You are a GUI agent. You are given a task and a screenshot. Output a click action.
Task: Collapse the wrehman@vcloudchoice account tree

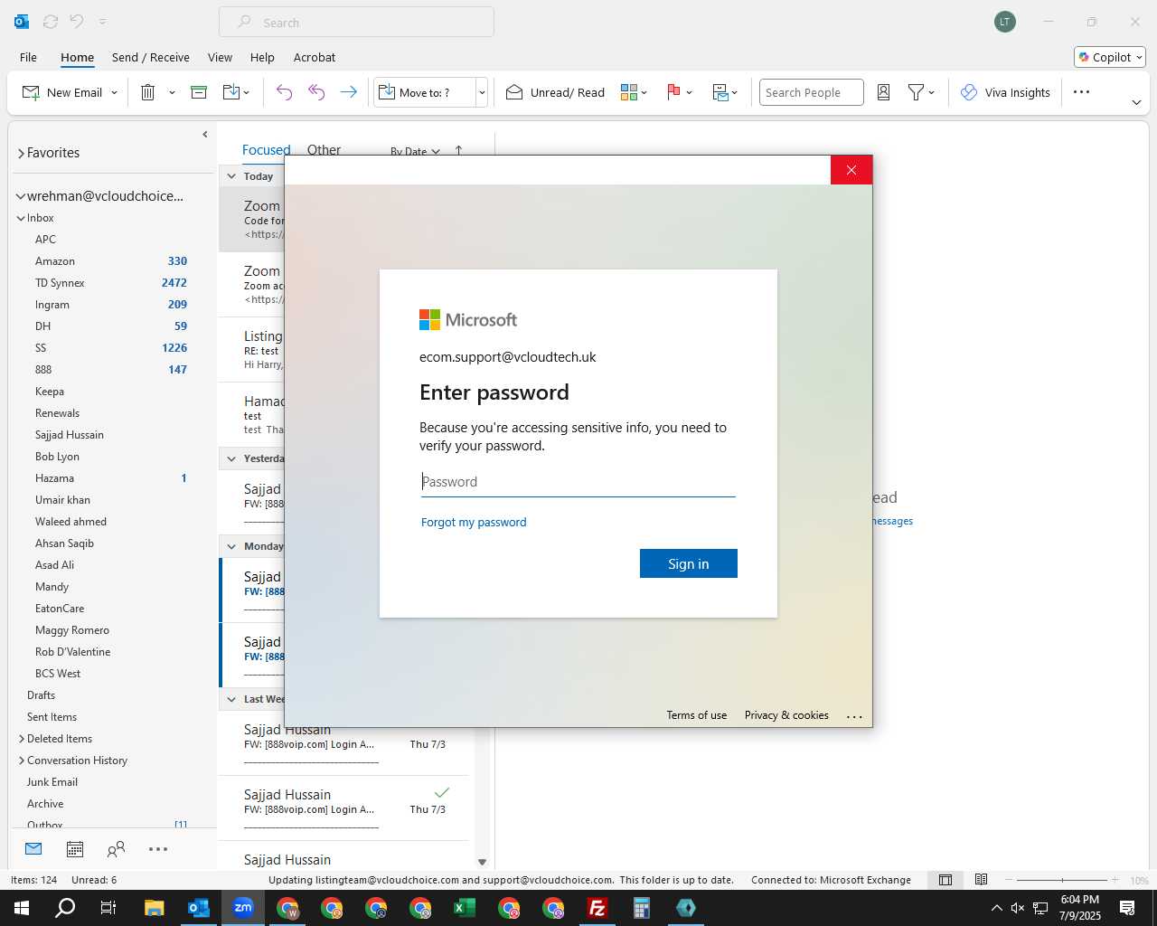tap(20, 196)
